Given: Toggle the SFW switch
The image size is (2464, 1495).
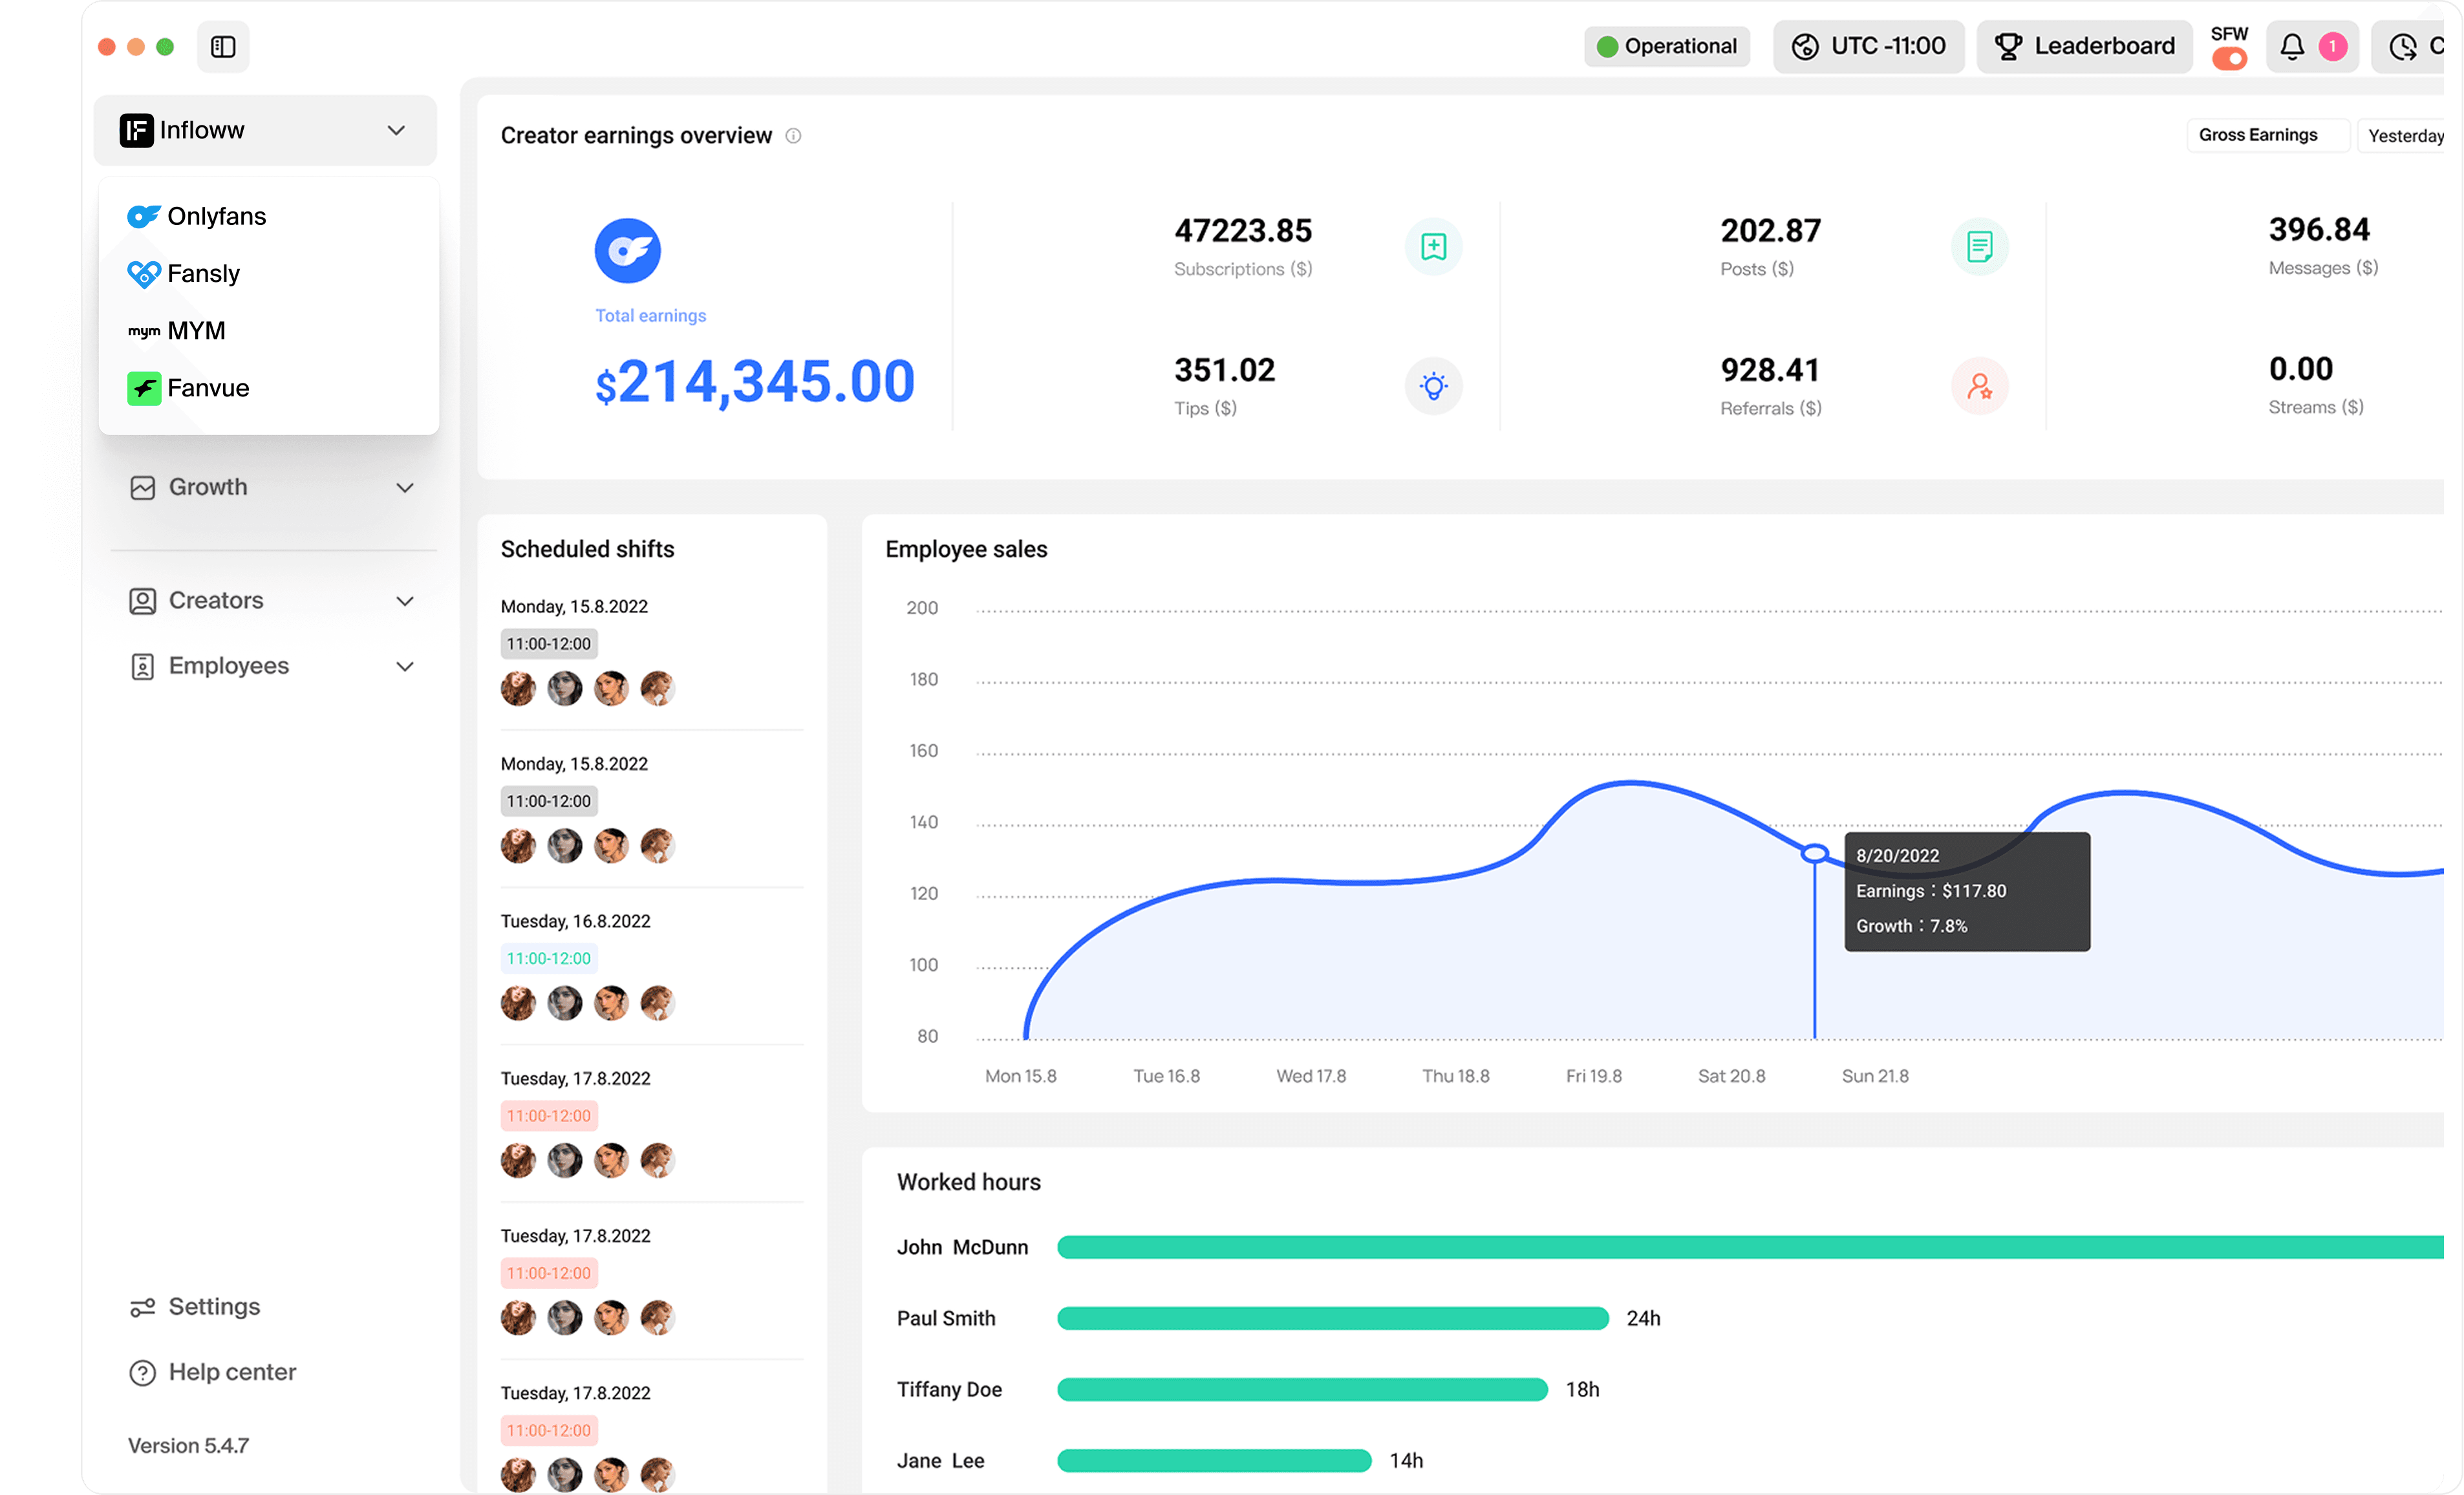Looking at the screenshot, I should 2229,59.
